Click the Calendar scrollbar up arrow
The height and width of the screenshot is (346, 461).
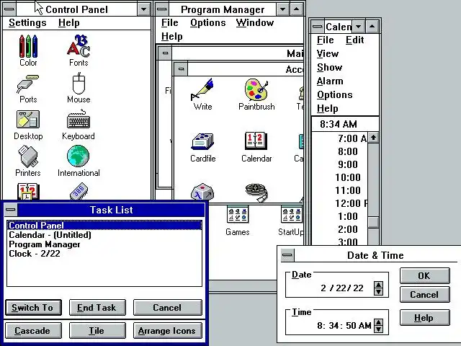pyautogui.click(x=373, y=138)
